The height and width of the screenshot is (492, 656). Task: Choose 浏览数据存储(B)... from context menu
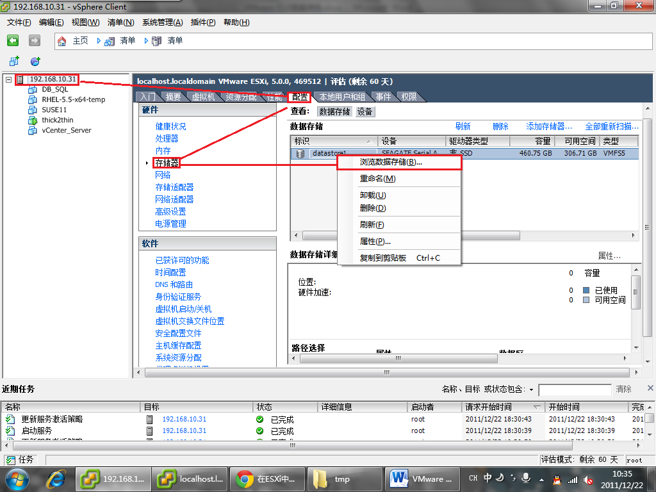pyautogui.click(x=391, y=162)
